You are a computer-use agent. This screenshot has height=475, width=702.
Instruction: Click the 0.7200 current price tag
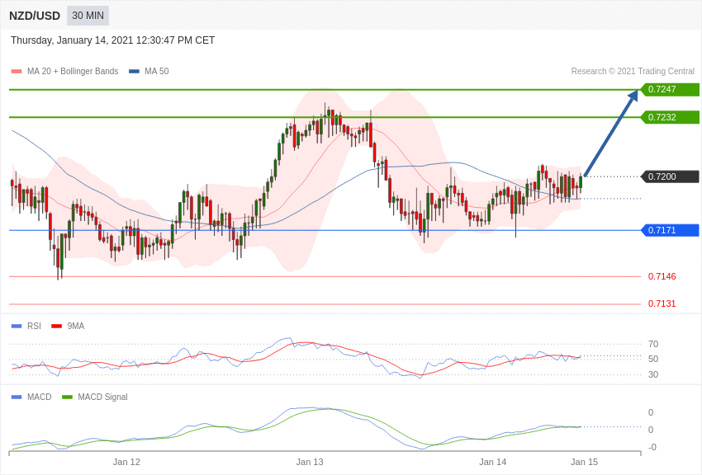click(x=670, y=176)
